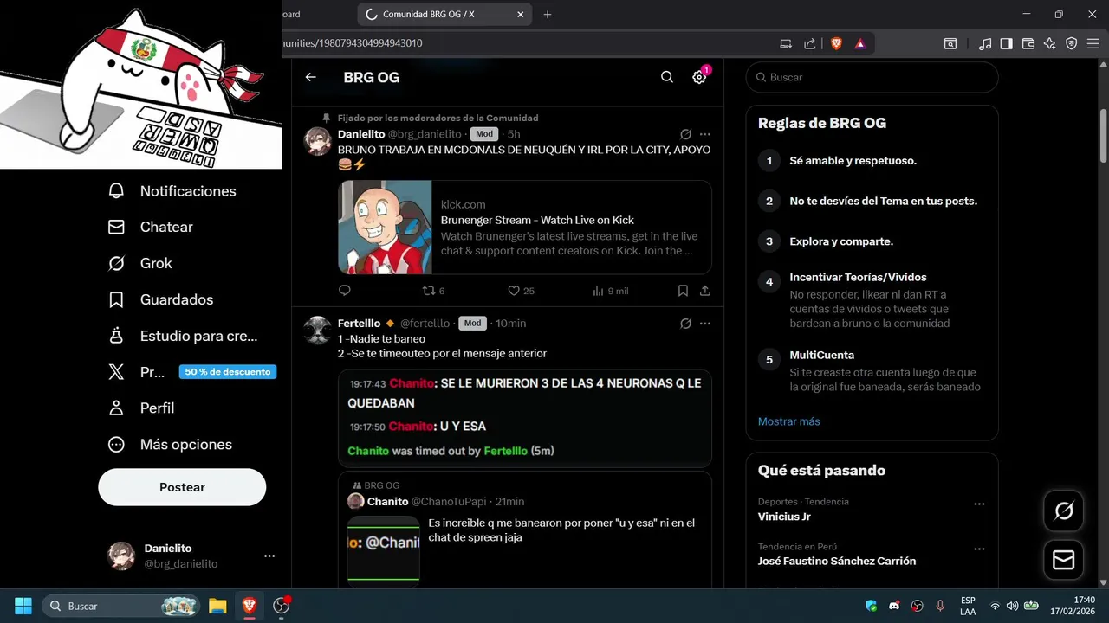Open more options on Fertelllo's post

(705, 324)
